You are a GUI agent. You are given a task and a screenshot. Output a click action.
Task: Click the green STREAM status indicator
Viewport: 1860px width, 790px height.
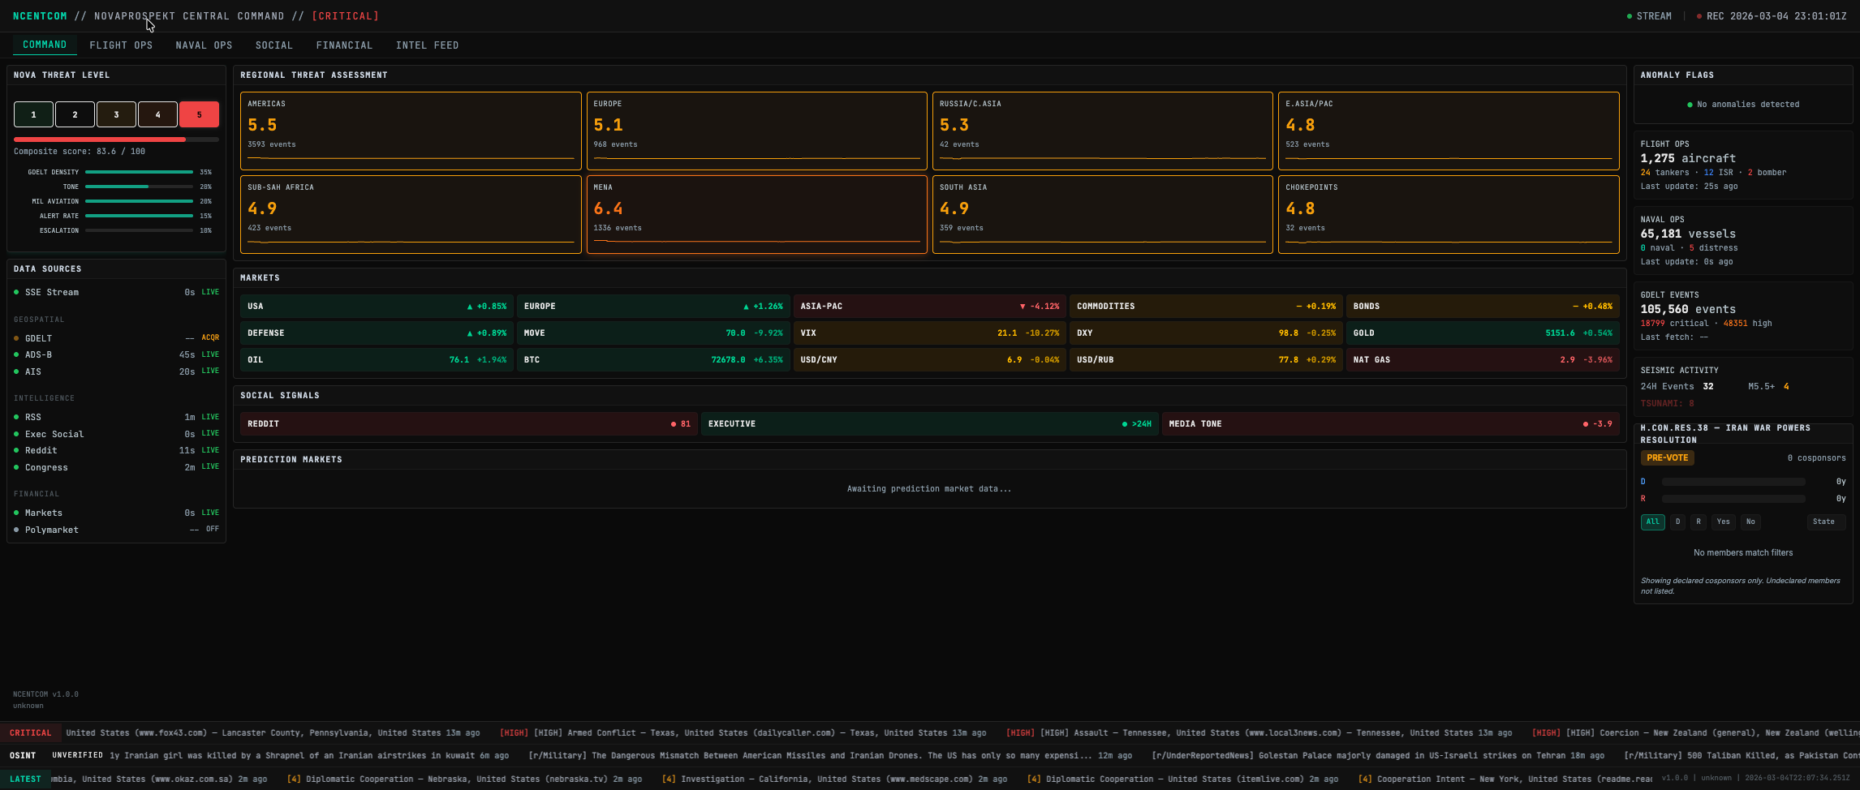[x=1649, y=16]
